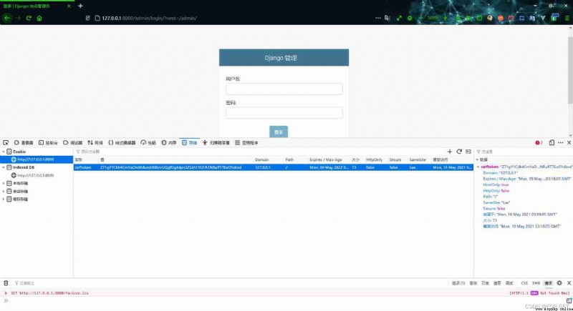
Task: Collapse the Cookie tree node
Action: coord(4,152)
